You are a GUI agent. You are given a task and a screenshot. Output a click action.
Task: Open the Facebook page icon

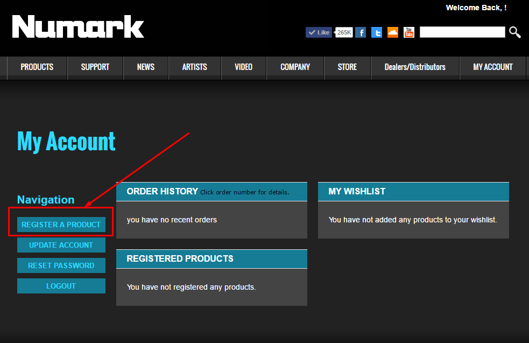361,32
